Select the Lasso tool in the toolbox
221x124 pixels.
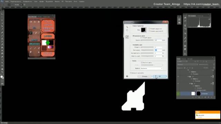2,20
